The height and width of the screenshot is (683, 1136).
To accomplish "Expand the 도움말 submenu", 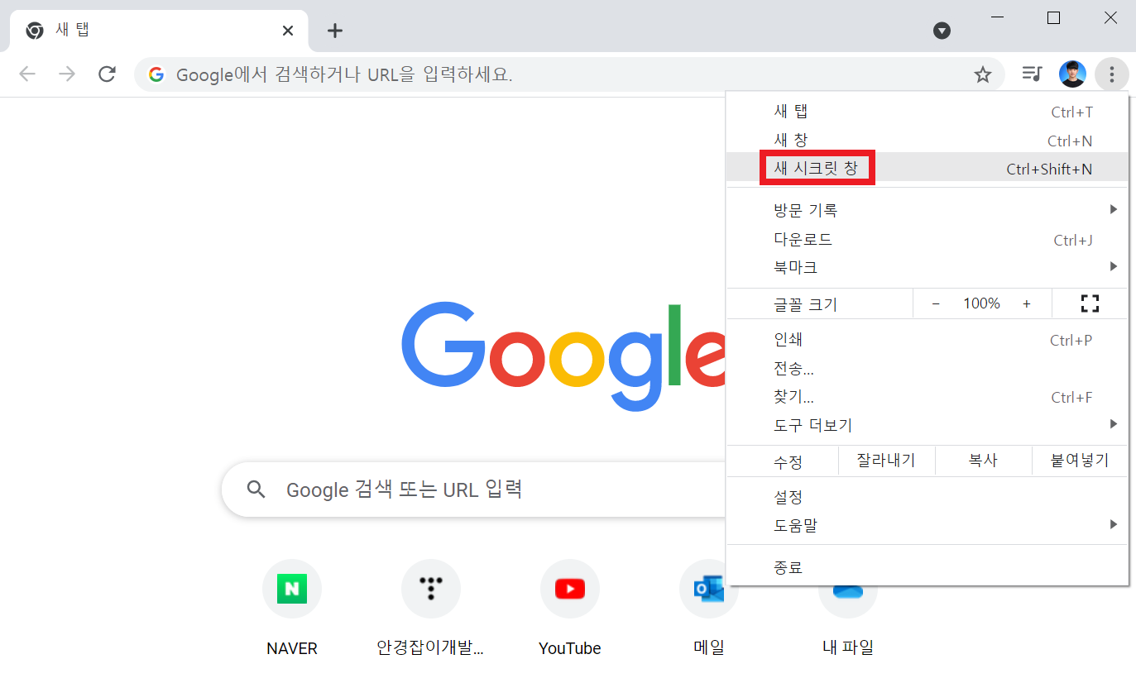I will [927, 525].
